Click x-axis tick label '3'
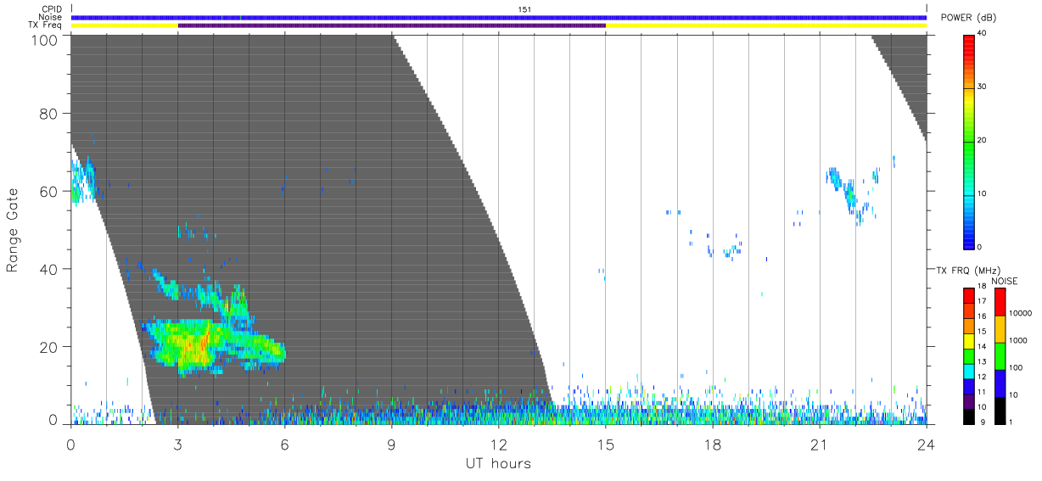 tap(178, 444)
